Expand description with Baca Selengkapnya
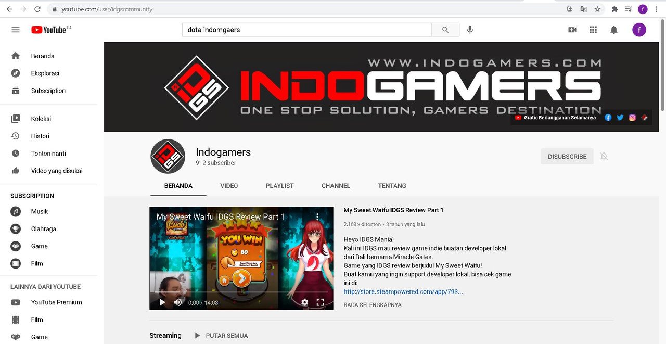 click(x=373, y=305)
